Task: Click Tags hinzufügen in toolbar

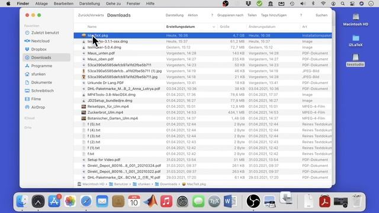Action: [x=274, y=15]
